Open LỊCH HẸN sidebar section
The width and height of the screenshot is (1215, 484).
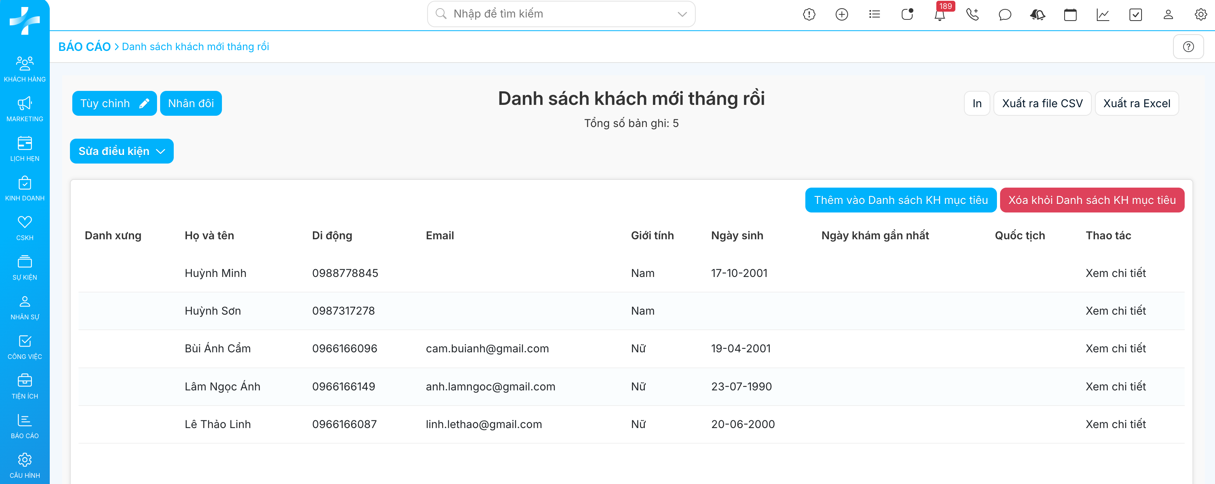pyautogui.click(x=24, y=148)
